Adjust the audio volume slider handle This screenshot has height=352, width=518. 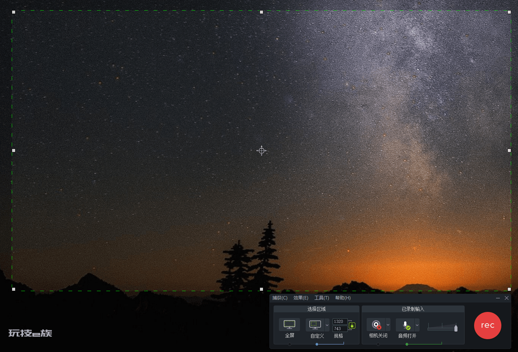click(x=456, y=328)
